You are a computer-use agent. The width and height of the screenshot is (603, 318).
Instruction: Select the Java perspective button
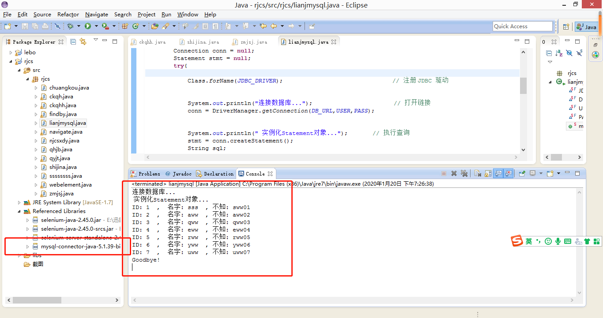586,27
